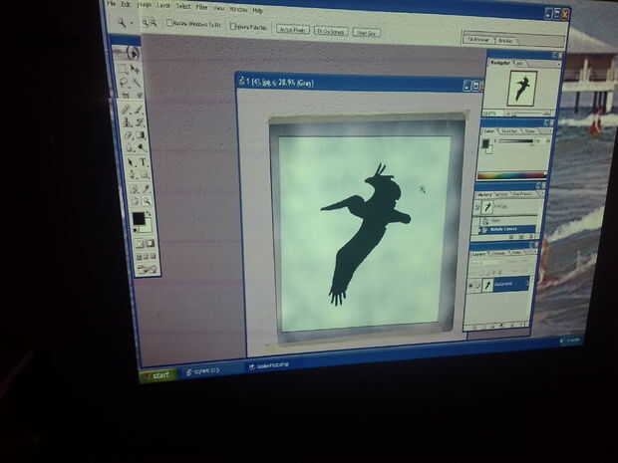The height and width of the screenshot is (463, 618).
Task: Open the Window menu
Action: point(238,9)
